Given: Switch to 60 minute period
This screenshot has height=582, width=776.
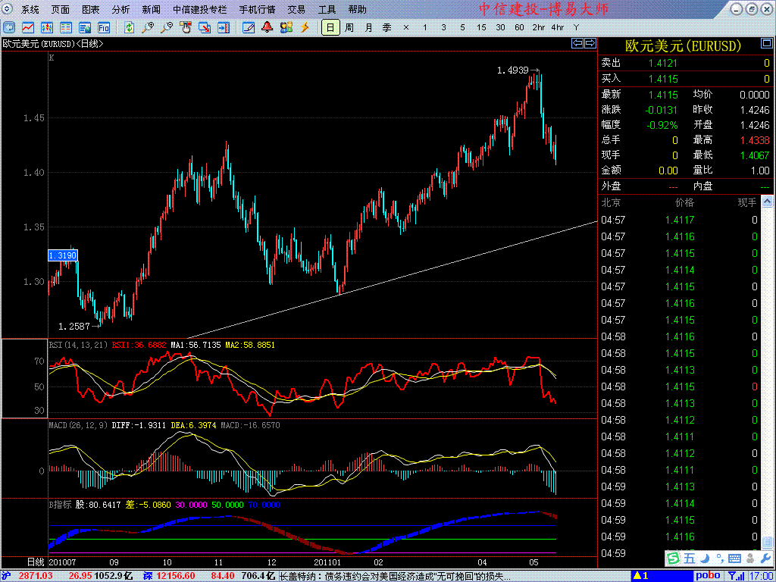Looking at the screenshot, I should click(519, 27).
